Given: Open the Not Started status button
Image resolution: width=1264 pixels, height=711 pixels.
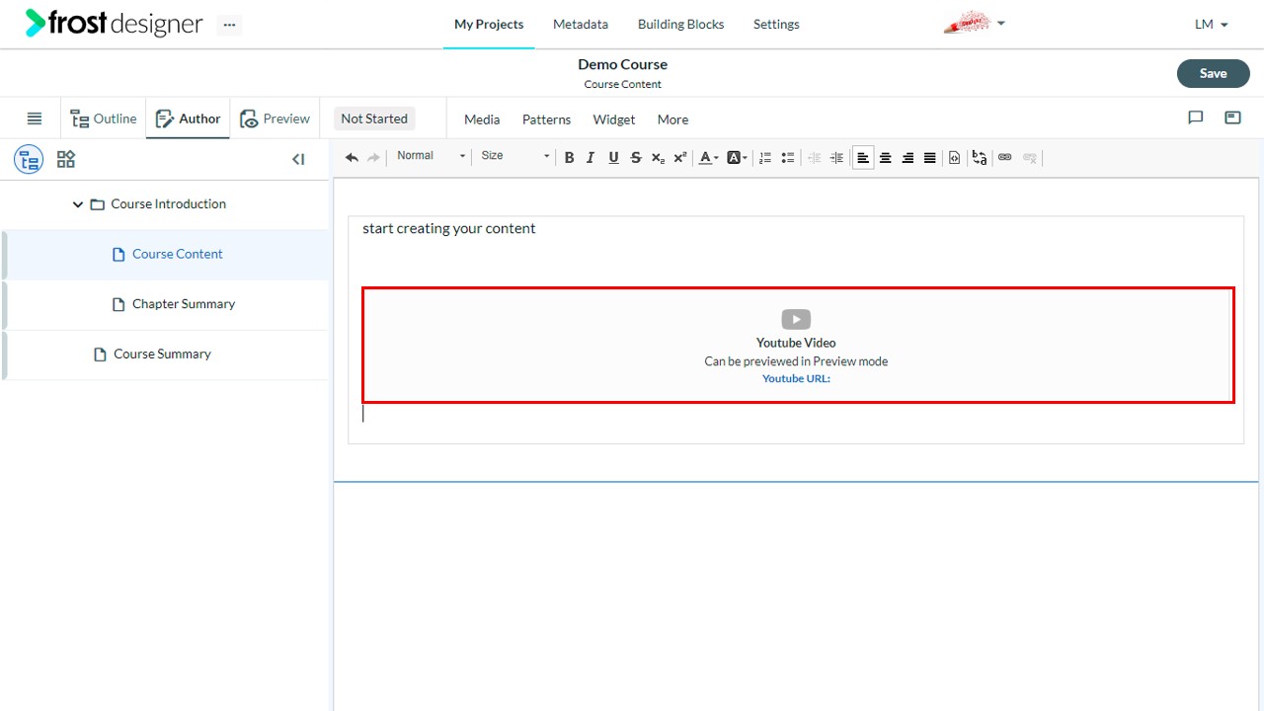Looking at the screenshot, I should tap(374, 118).
